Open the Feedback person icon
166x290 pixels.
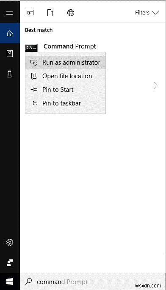coord(10,263)
